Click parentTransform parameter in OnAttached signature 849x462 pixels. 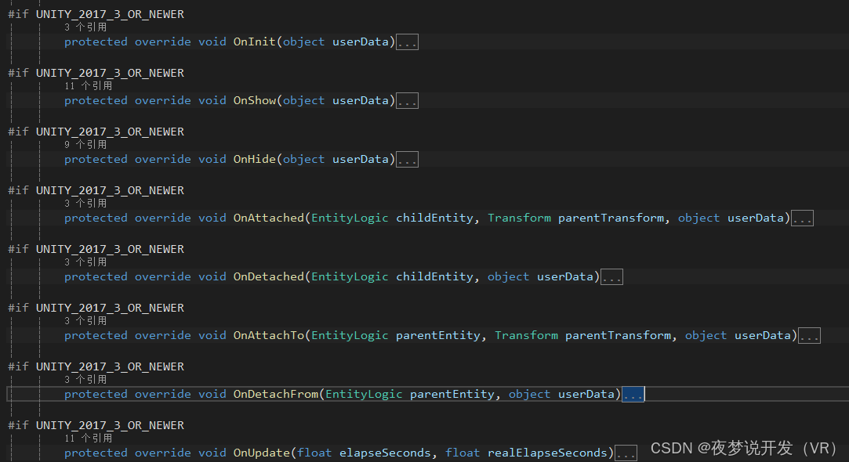611,218
